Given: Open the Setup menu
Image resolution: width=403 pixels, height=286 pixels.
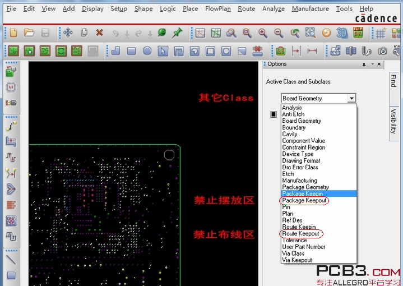Looking at the screenshot, I should click(x=119, y=9).
